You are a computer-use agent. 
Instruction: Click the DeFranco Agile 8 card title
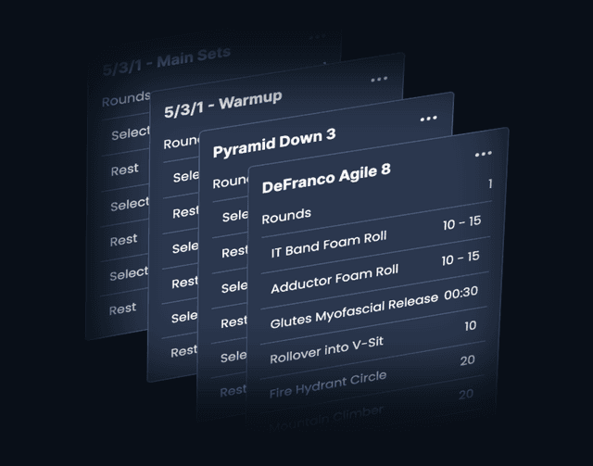point(326,179)
